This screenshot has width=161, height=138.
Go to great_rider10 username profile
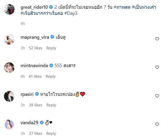coord(34,7)
